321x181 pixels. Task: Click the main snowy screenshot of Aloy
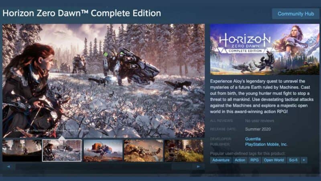[x=104, y=81]
